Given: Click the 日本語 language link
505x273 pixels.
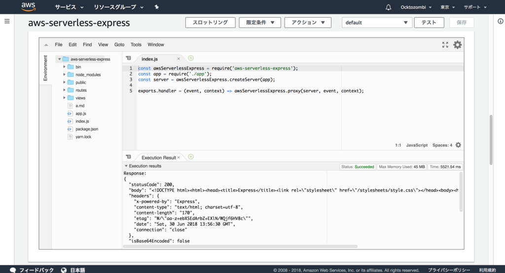Looking at the screenshot, I should click(77, 270).
